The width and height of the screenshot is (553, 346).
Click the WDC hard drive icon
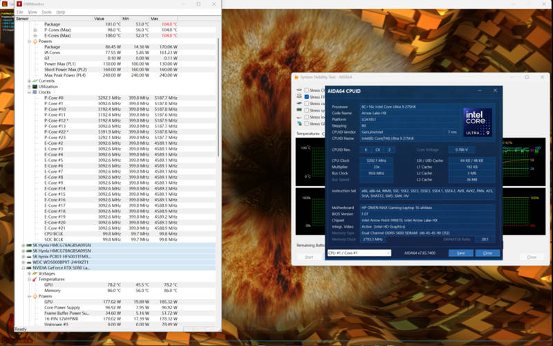point(29,262)
